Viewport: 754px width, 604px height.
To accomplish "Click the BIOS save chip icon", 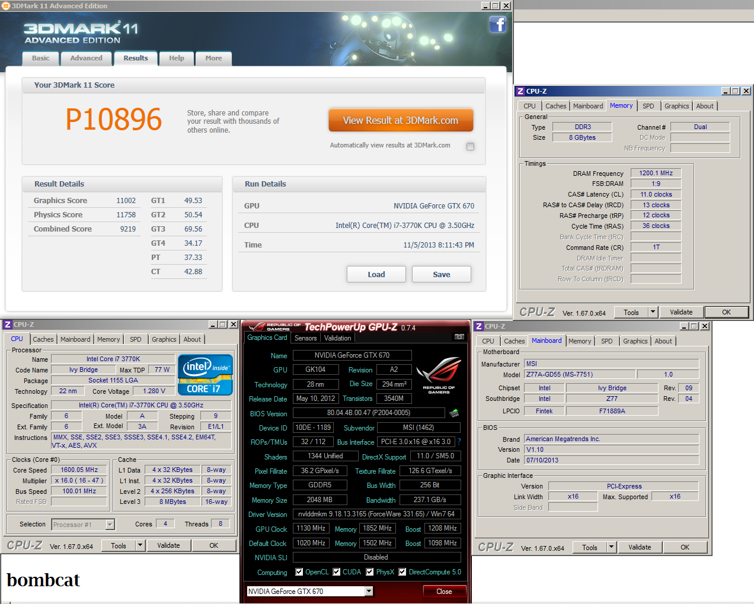I will pos(455,413).
